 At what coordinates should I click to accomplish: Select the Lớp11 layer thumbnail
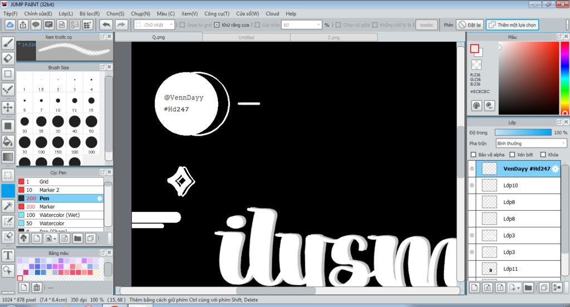[x=489, y=269]
